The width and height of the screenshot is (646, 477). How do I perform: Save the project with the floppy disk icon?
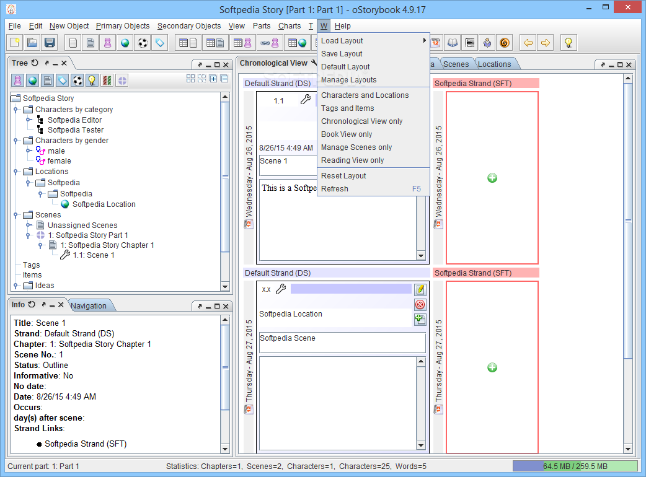[x=50, y=43]
